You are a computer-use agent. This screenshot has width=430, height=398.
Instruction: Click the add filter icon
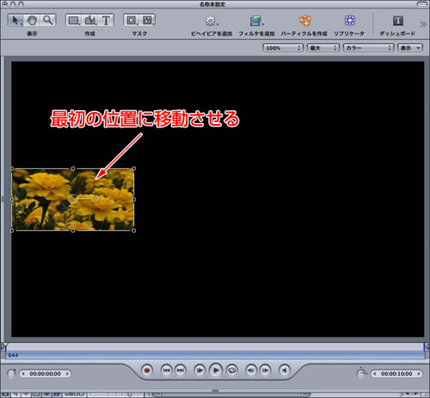pyautogui.click(x=256, y=21)
